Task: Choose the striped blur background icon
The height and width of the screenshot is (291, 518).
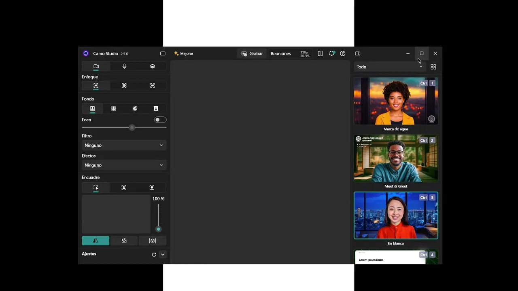Action: (135, 109)
